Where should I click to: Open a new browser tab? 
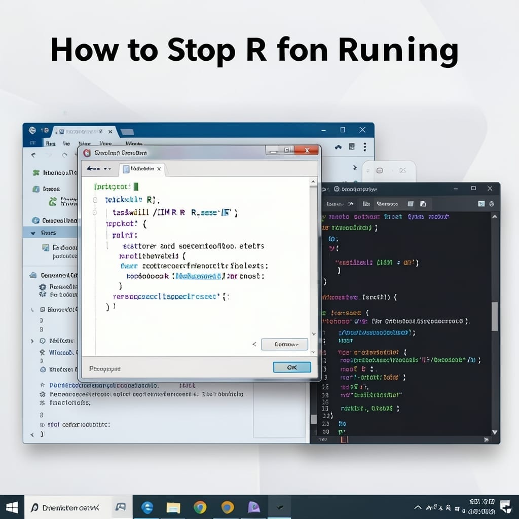127,132
